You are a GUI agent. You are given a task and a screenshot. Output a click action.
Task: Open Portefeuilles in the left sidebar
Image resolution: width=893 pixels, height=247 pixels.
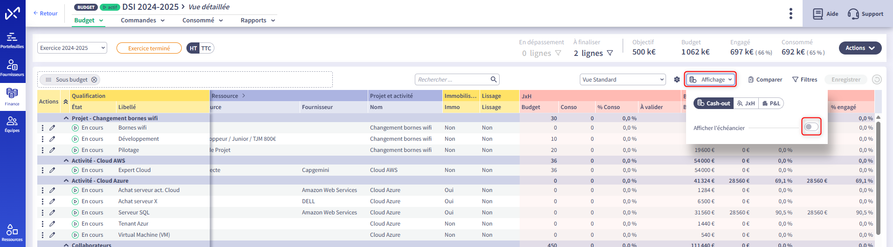[12, 40]
